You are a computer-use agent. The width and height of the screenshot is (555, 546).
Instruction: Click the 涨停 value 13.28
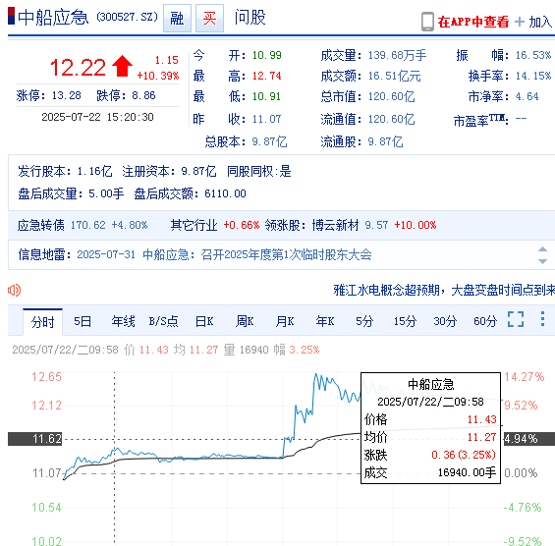(66, 95)
